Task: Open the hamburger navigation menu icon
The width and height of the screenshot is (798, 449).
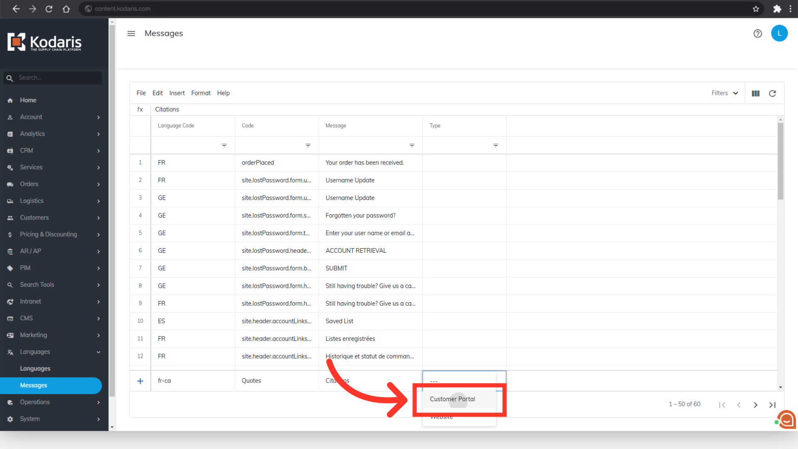Action: click(131, 33)
